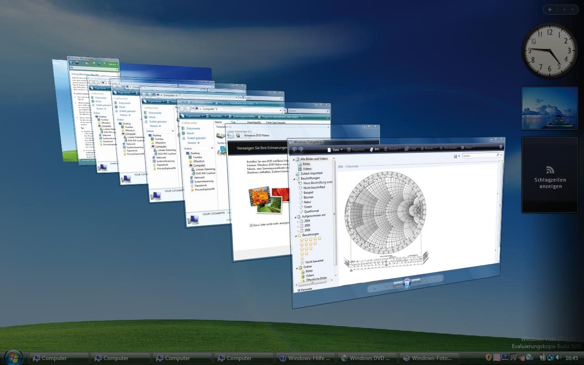584x365 pixels.
Task: Click the magnifier zoom icon in photo gallery
Action: pos(375,287)
